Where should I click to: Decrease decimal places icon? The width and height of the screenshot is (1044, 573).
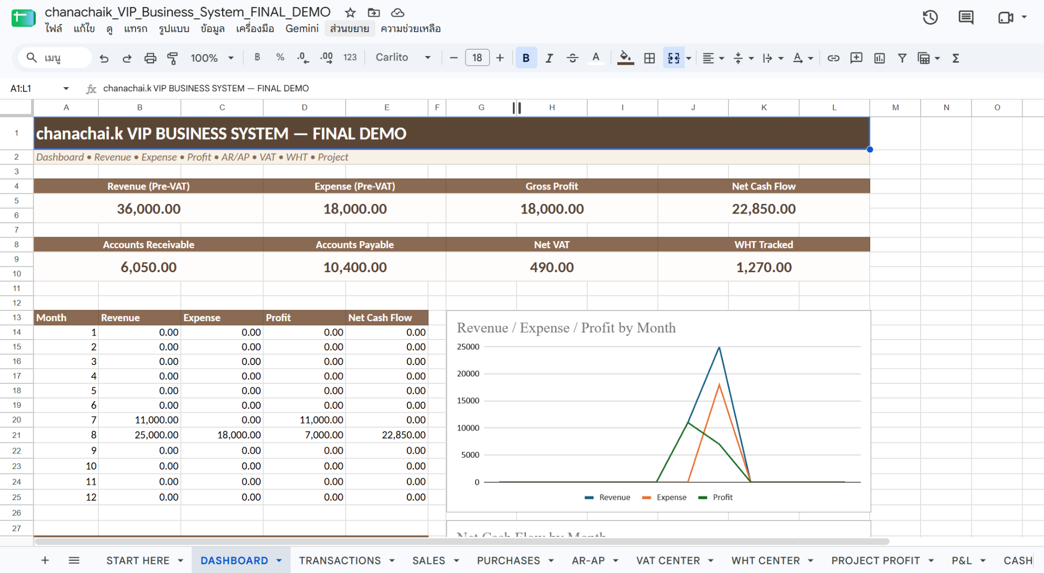(x=303, y=58)
